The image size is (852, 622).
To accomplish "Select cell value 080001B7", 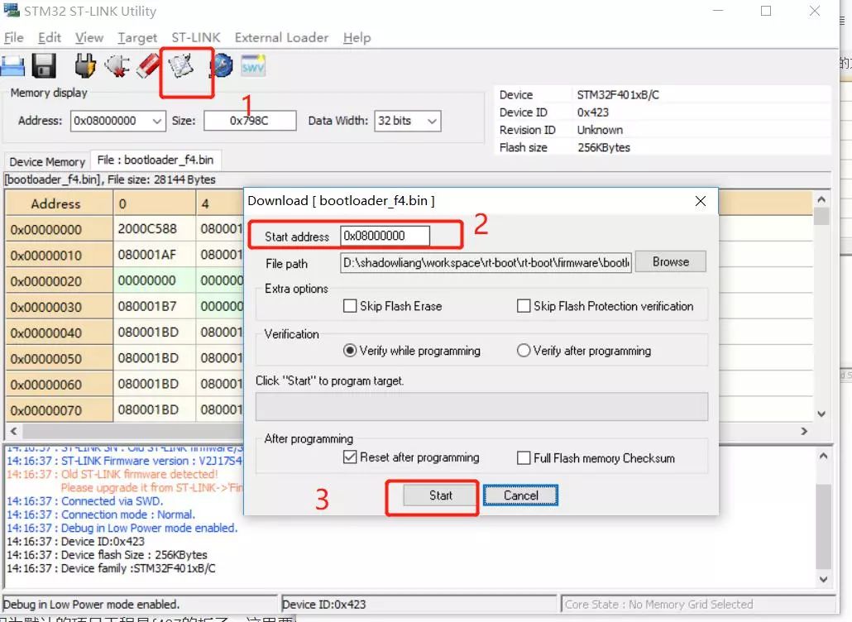I will coord(155,306).
